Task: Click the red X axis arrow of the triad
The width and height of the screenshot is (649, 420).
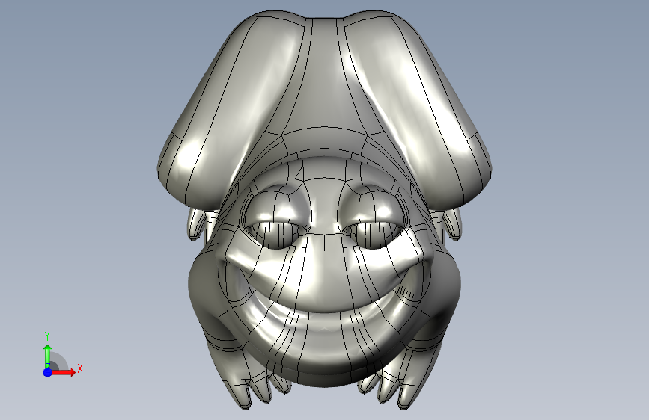Action: (x=64, y=372)
